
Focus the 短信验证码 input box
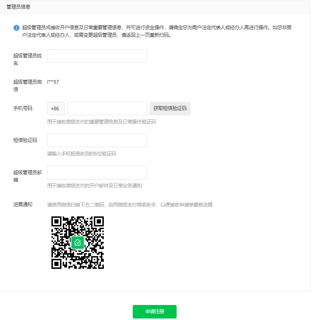pos(97,140)
